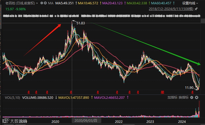
Task: Remove the MA indicator with its X icon
Action: [45, 3]
